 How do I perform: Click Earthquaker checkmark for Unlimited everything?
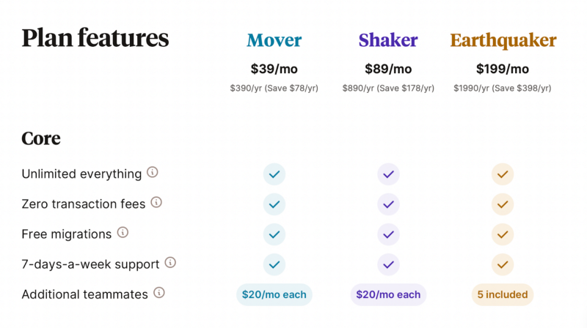point(503,174)
